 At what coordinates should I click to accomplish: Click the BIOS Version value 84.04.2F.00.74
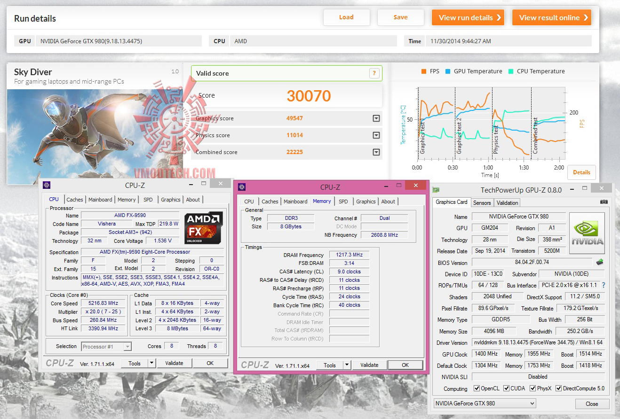(x=532, y=262)
